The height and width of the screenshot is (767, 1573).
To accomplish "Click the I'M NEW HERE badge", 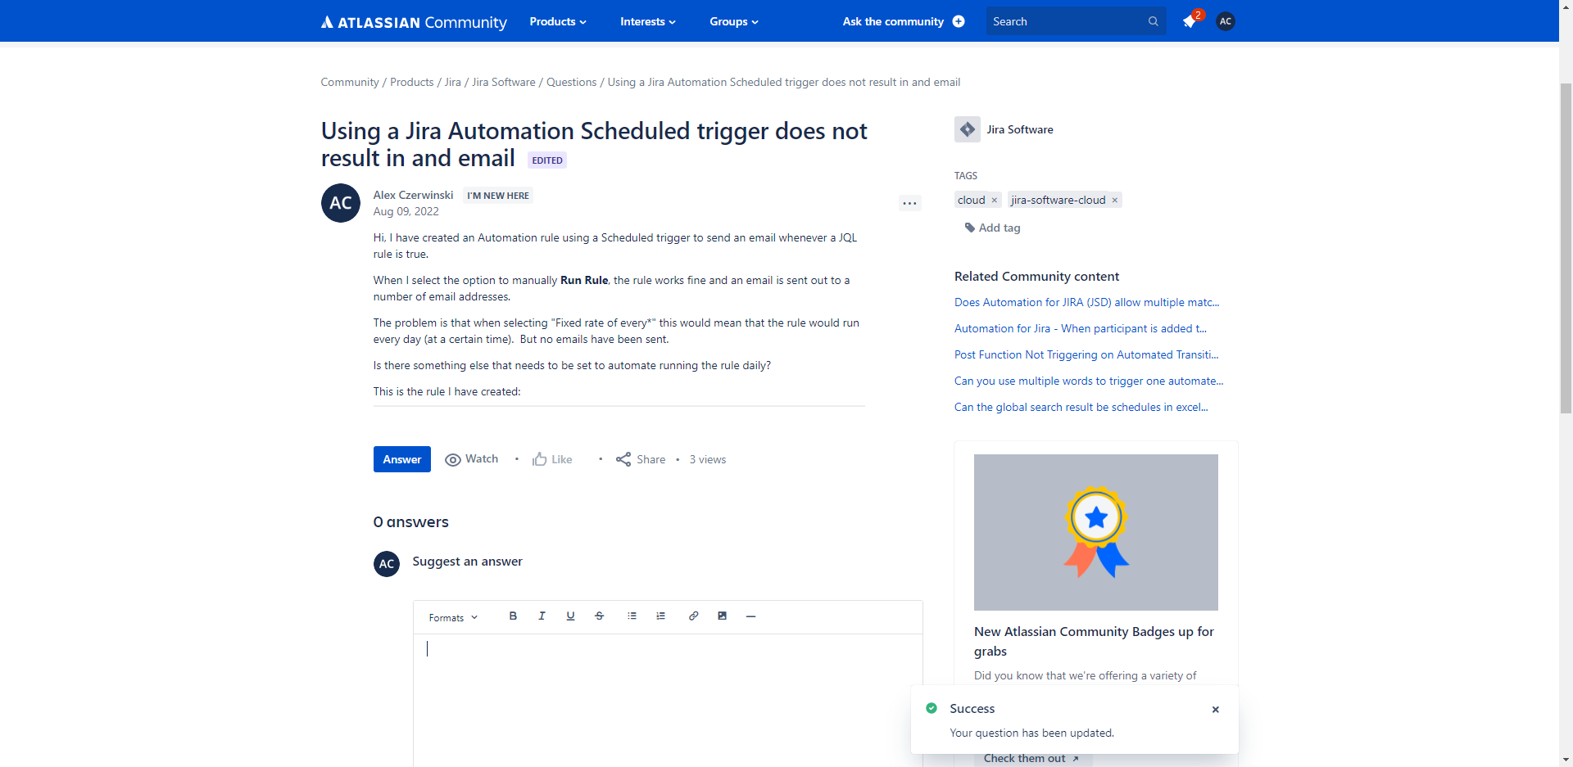I will [x=498, y=196].
